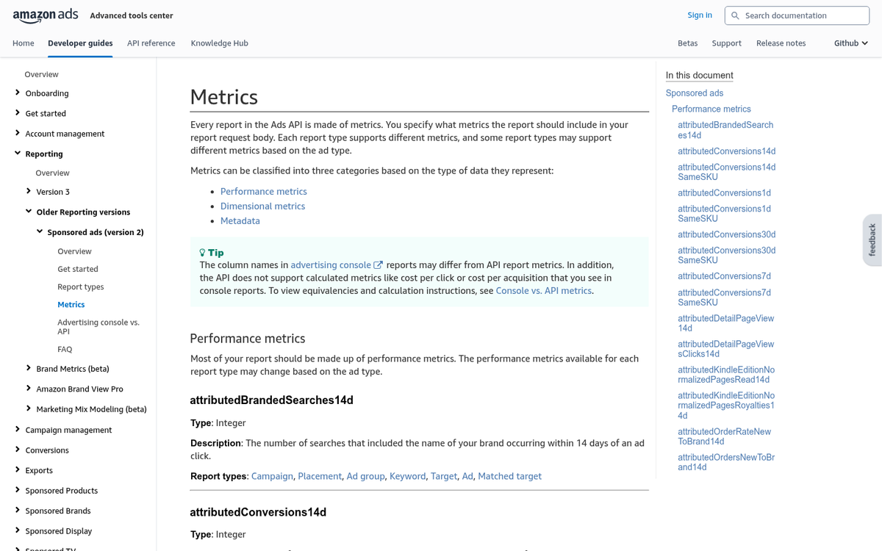Select Metrics in the sidebar
882x551 pixels.
tap(71, 304)
